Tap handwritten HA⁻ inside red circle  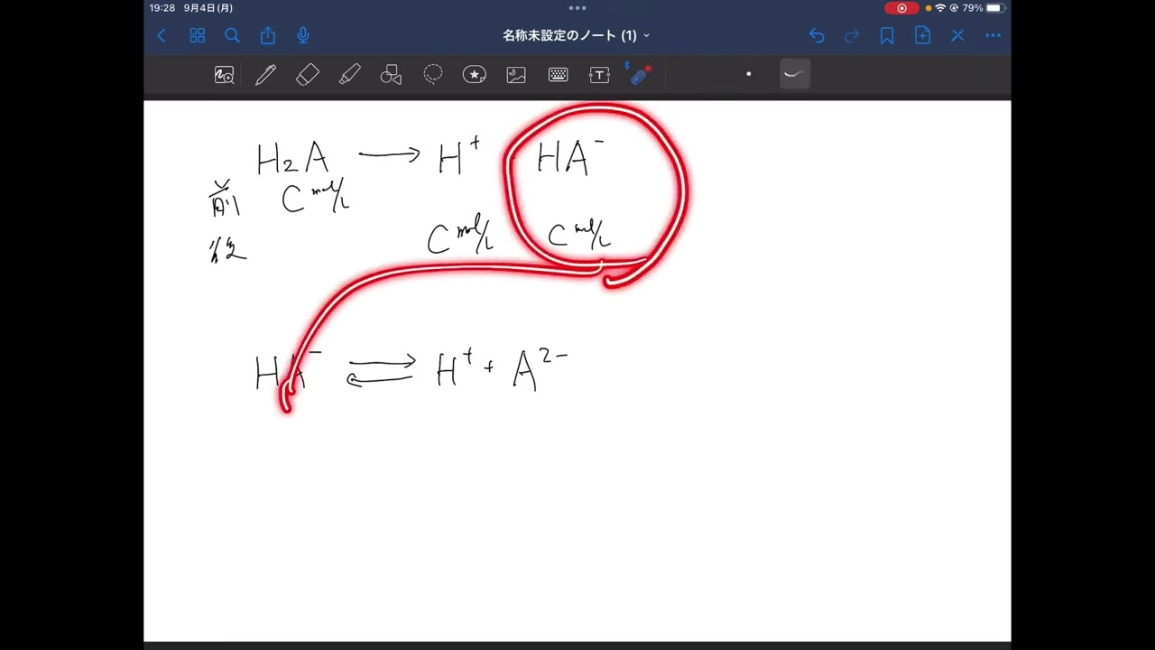click(570, 157)
